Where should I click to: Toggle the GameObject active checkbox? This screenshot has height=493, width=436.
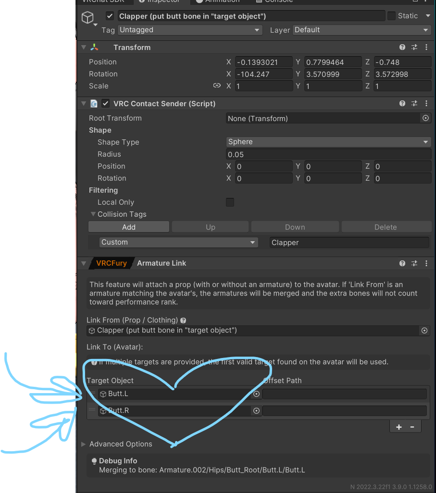(x=110, y=16)
